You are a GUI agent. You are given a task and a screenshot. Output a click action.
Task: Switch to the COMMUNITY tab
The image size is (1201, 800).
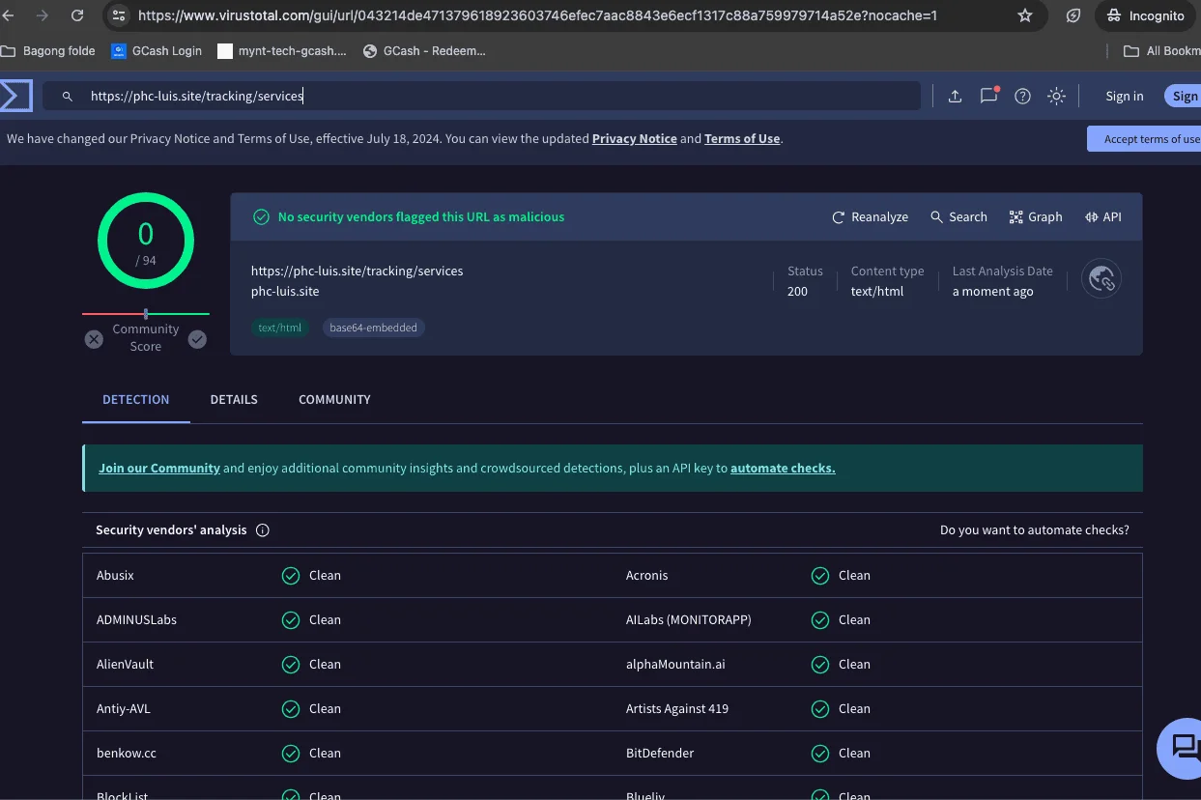coord(334,399)
